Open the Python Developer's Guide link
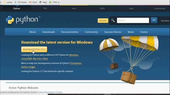 coord(50,92)
